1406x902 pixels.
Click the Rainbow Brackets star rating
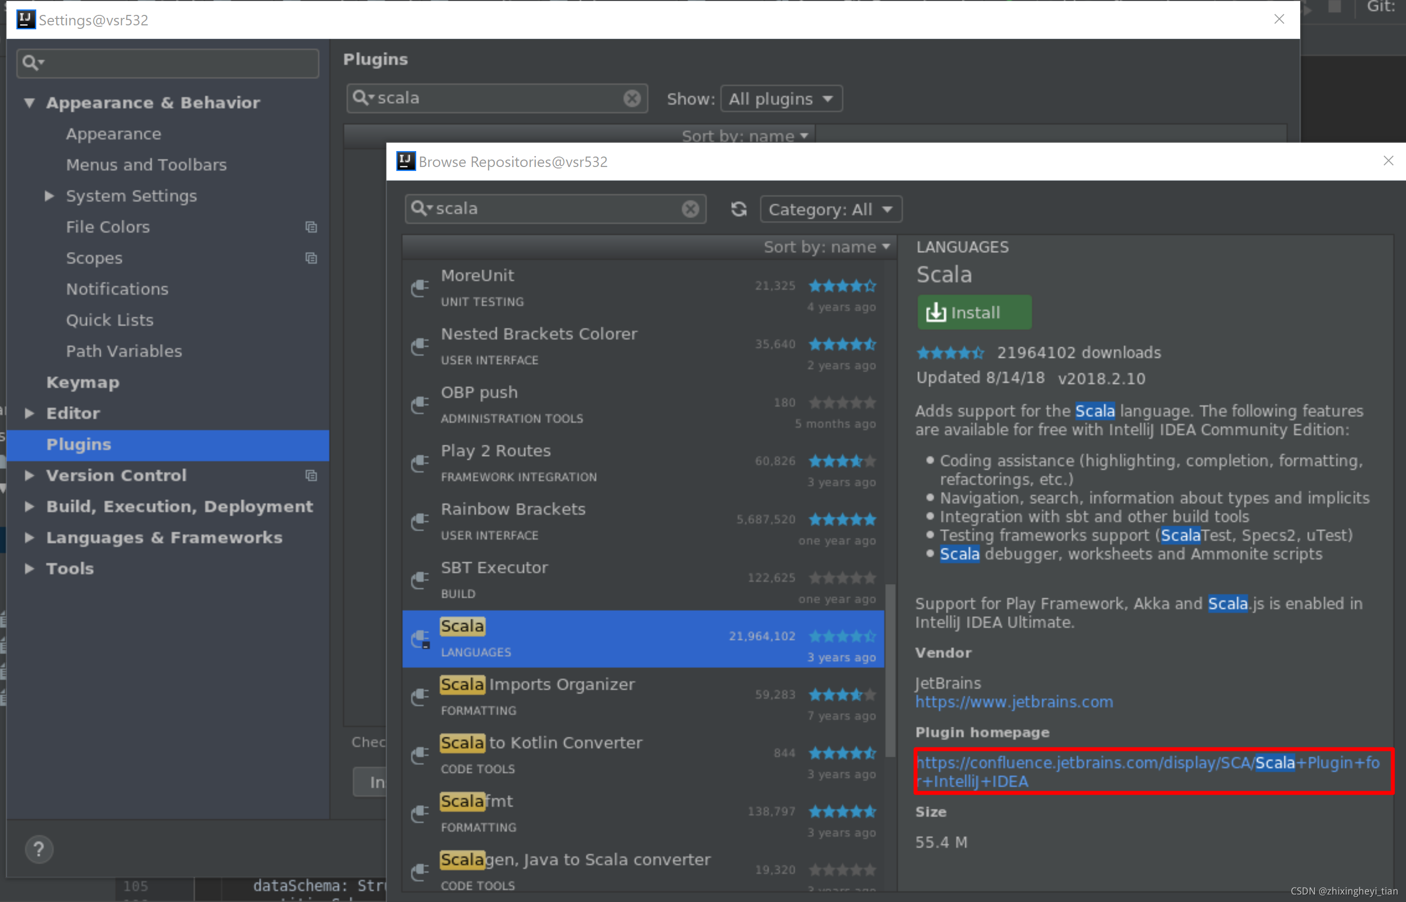(842, 519)
